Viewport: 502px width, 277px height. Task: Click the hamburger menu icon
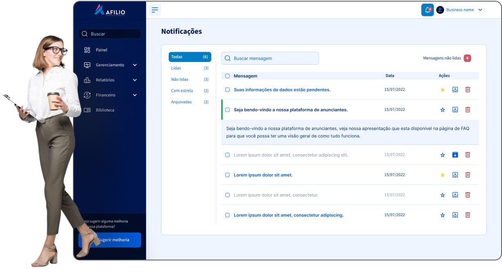pyautogui.click(x=154, y=10)
